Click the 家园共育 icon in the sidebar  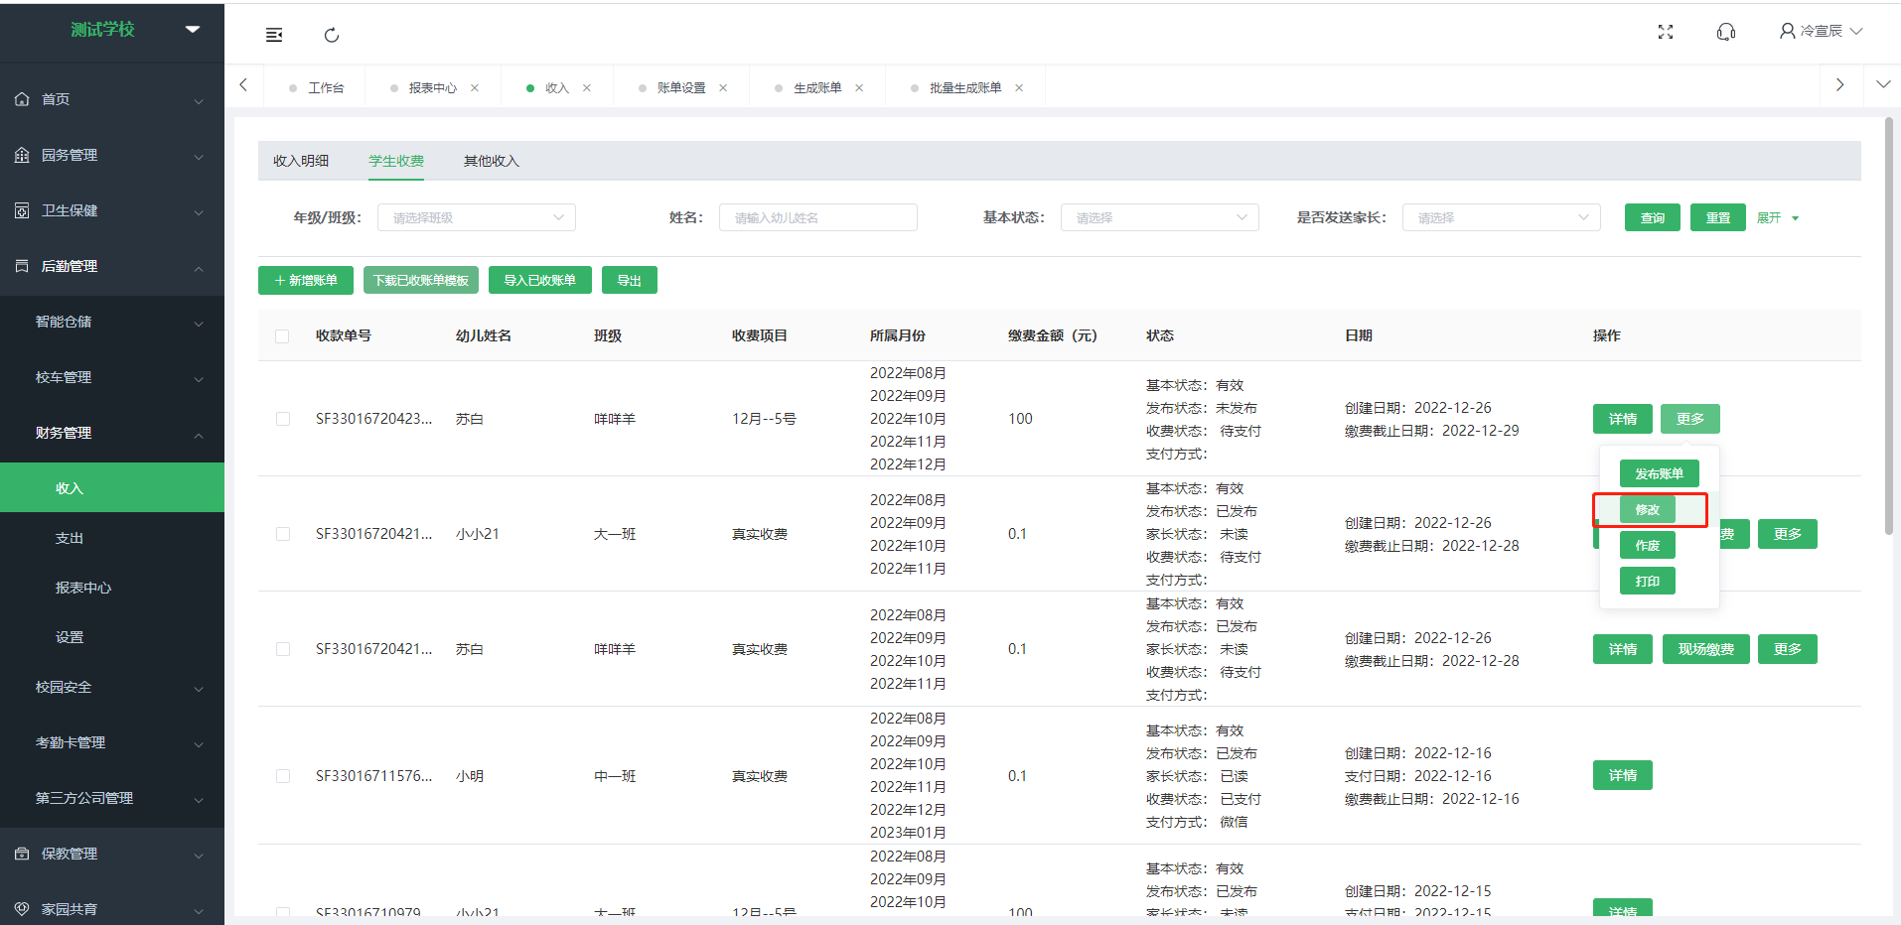click(22, 909)
